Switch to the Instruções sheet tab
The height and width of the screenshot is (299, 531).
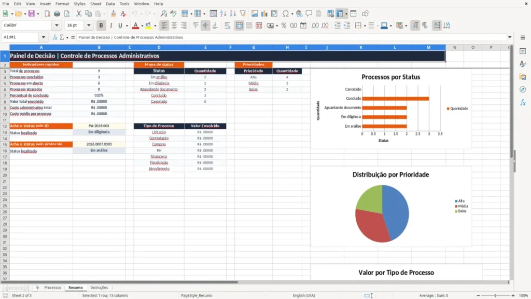99,288
